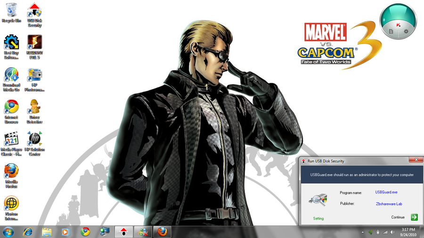Click the 'Run USB Disk Security' title bar text

326,161
